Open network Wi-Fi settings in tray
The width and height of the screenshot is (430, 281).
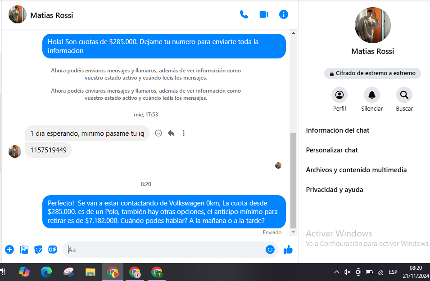[380, 272]
